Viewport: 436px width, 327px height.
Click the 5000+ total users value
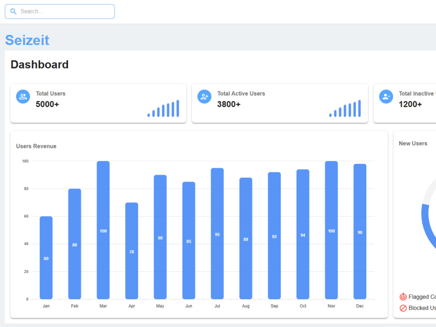coord(47,104)
